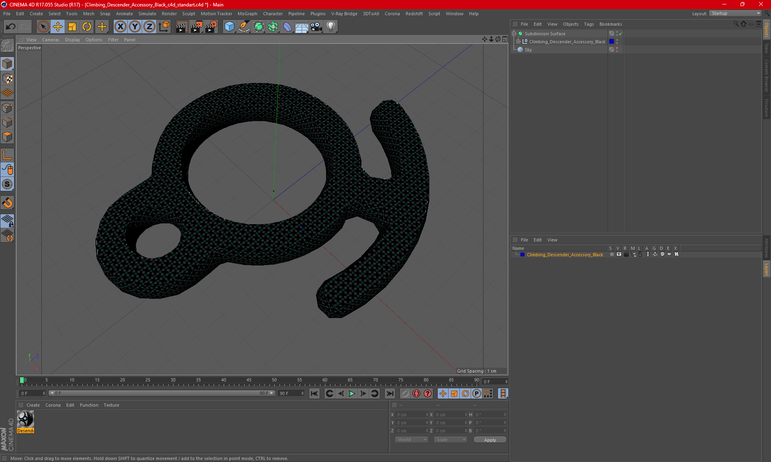This screenshot has width=771, height=462.
Task: Switch to Points mode
Action: coord(7,108)
